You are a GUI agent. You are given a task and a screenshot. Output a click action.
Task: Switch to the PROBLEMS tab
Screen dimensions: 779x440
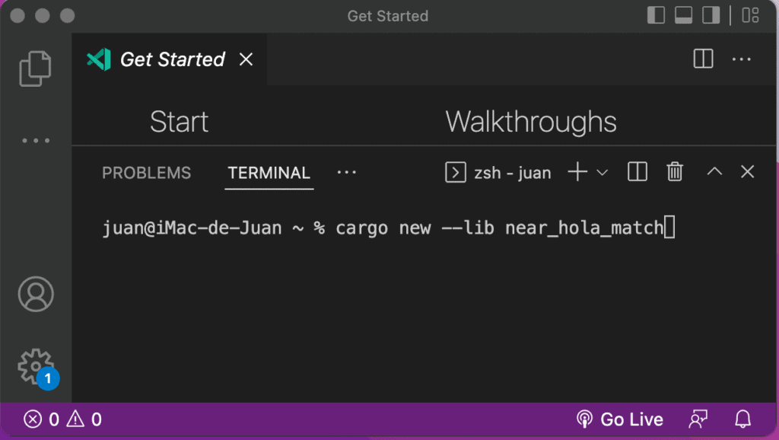click(147, 173)
